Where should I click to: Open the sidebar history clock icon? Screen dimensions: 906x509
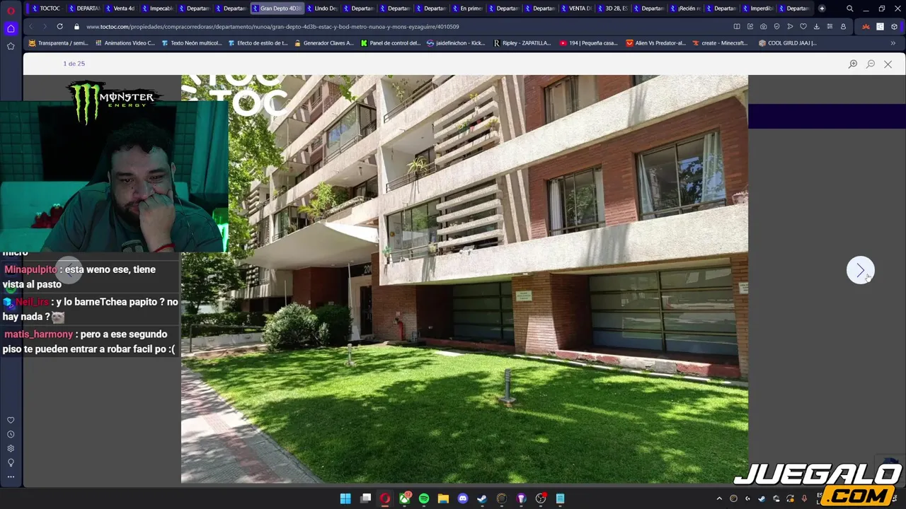11,435
